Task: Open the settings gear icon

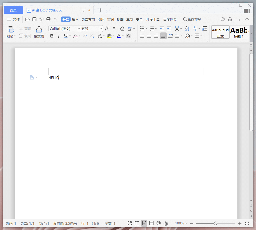Action: [x=230, y=19]
